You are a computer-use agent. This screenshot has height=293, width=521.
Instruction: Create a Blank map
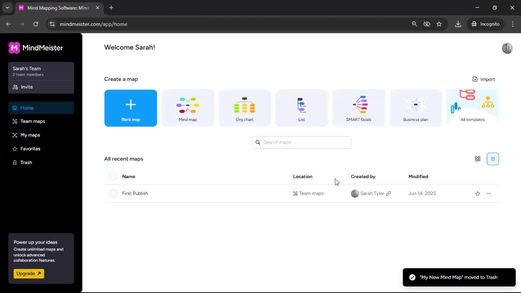click(x=131, y=108)
